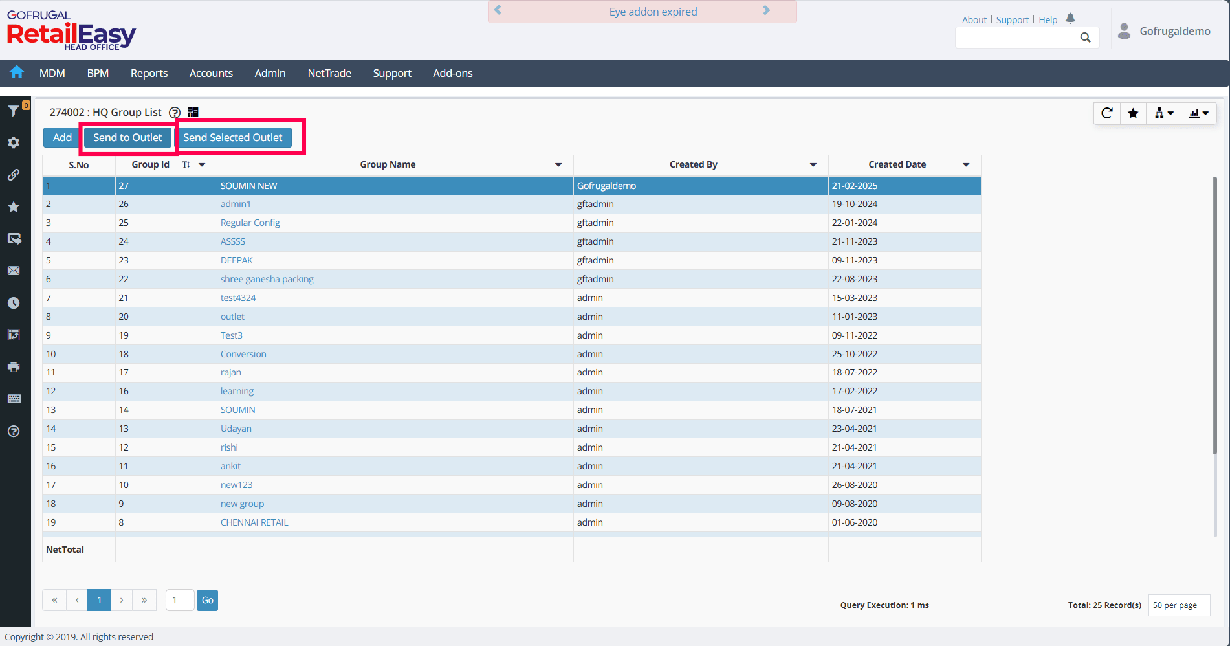Screen dimensions: 1230x646
Task: Click the grid icon next to page title
Action: tap(193, 112)
